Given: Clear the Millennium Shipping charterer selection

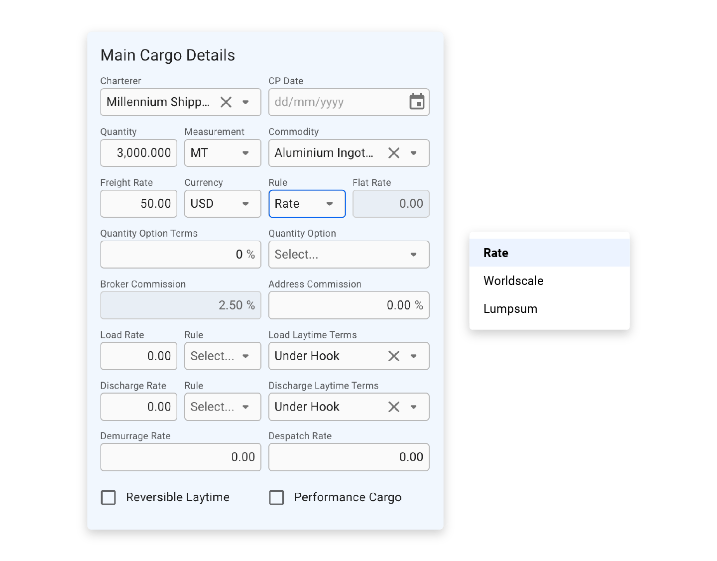Looking at the screenshot, I should (x=226, y=102).
